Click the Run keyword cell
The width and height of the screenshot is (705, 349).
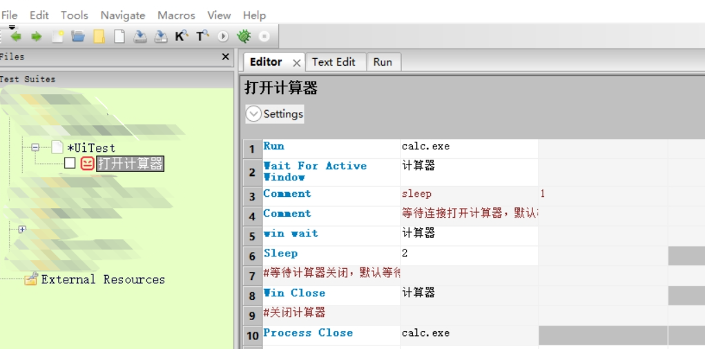pyautogui.click(x=331, y=149)
